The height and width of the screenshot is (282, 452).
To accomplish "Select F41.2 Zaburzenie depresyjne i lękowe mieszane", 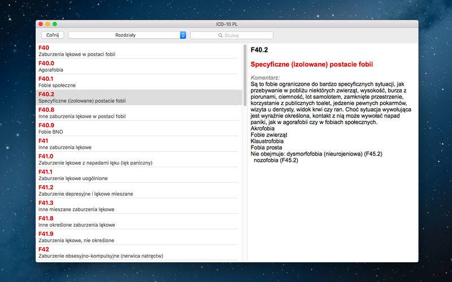I will coord(138,191).
